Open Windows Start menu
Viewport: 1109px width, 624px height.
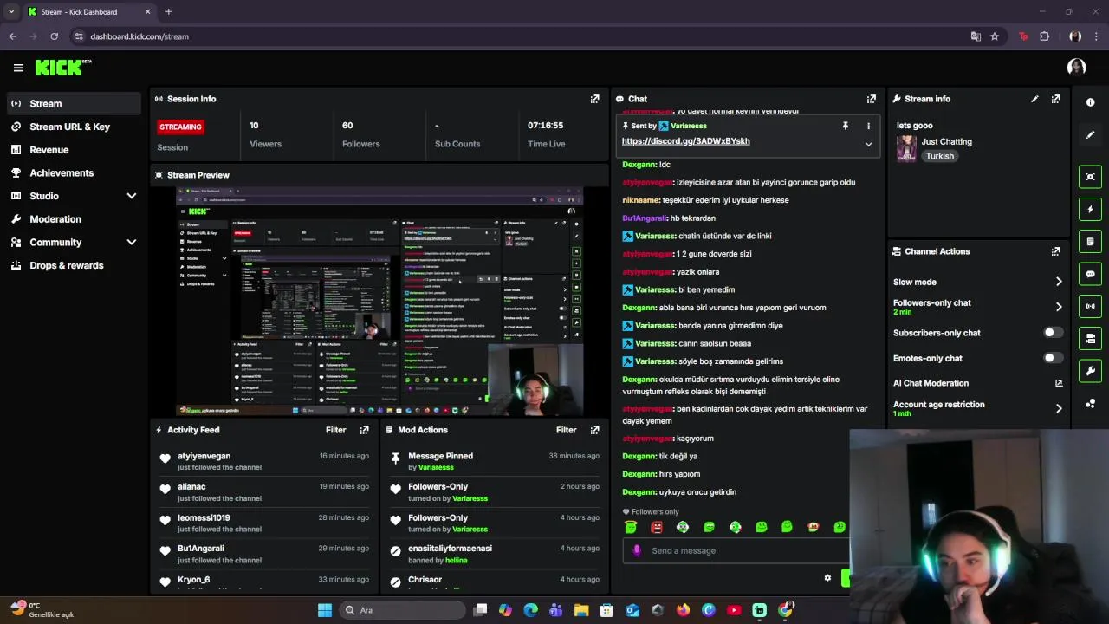(325, 610)
